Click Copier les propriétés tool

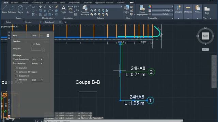(x=142, y=11)
